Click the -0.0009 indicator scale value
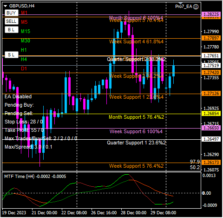Screen dimensions: 223x218 click(x=210, y=205)
